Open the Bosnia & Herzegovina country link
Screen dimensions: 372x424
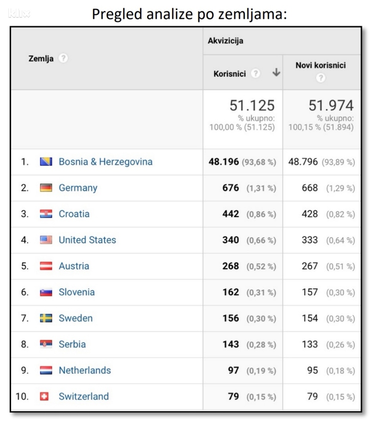105,162
